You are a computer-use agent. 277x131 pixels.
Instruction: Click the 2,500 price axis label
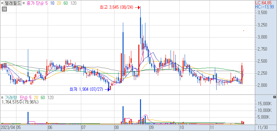(262, 61)
